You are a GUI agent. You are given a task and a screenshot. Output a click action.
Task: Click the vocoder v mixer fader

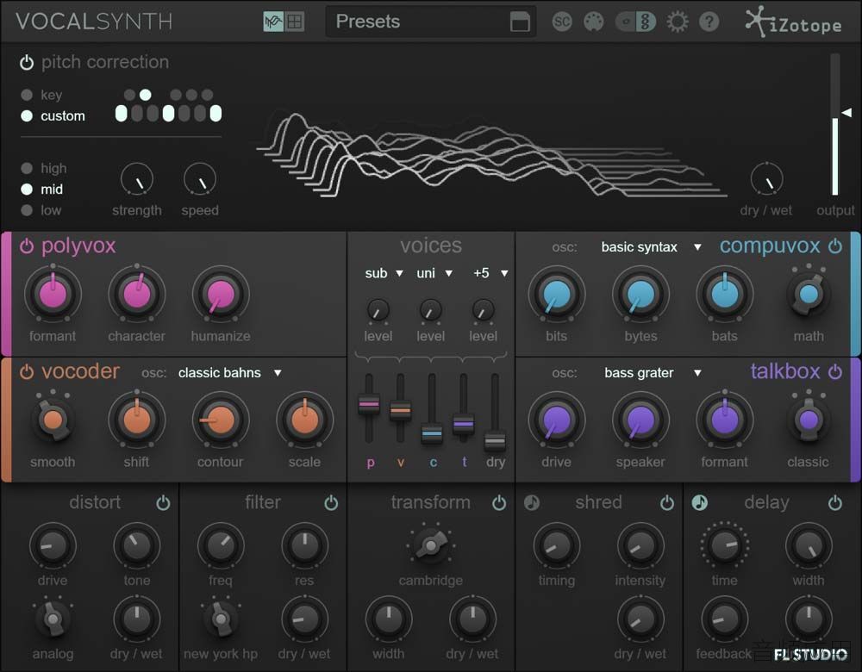[400, 410]
